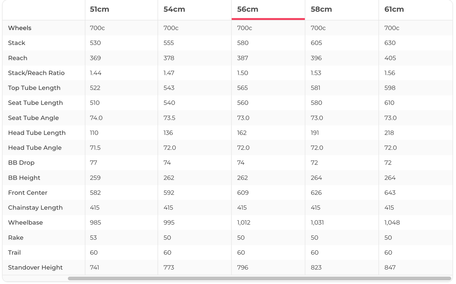Click the Stack/Reach Ratio row label
Viewport: 456px width, 284px height.
[36, 73]
